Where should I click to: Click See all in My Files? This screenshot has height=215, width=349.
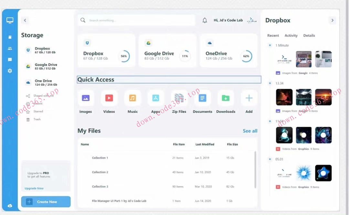(250, 131)
